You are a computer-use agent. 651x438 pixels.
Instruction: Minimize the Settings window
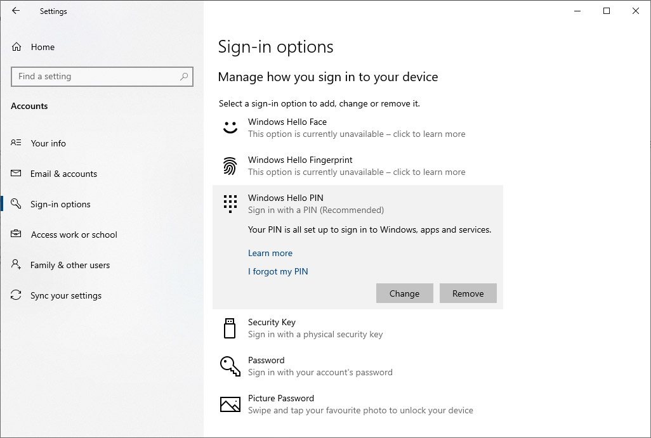pyautogui.click(x=577, y=11)
